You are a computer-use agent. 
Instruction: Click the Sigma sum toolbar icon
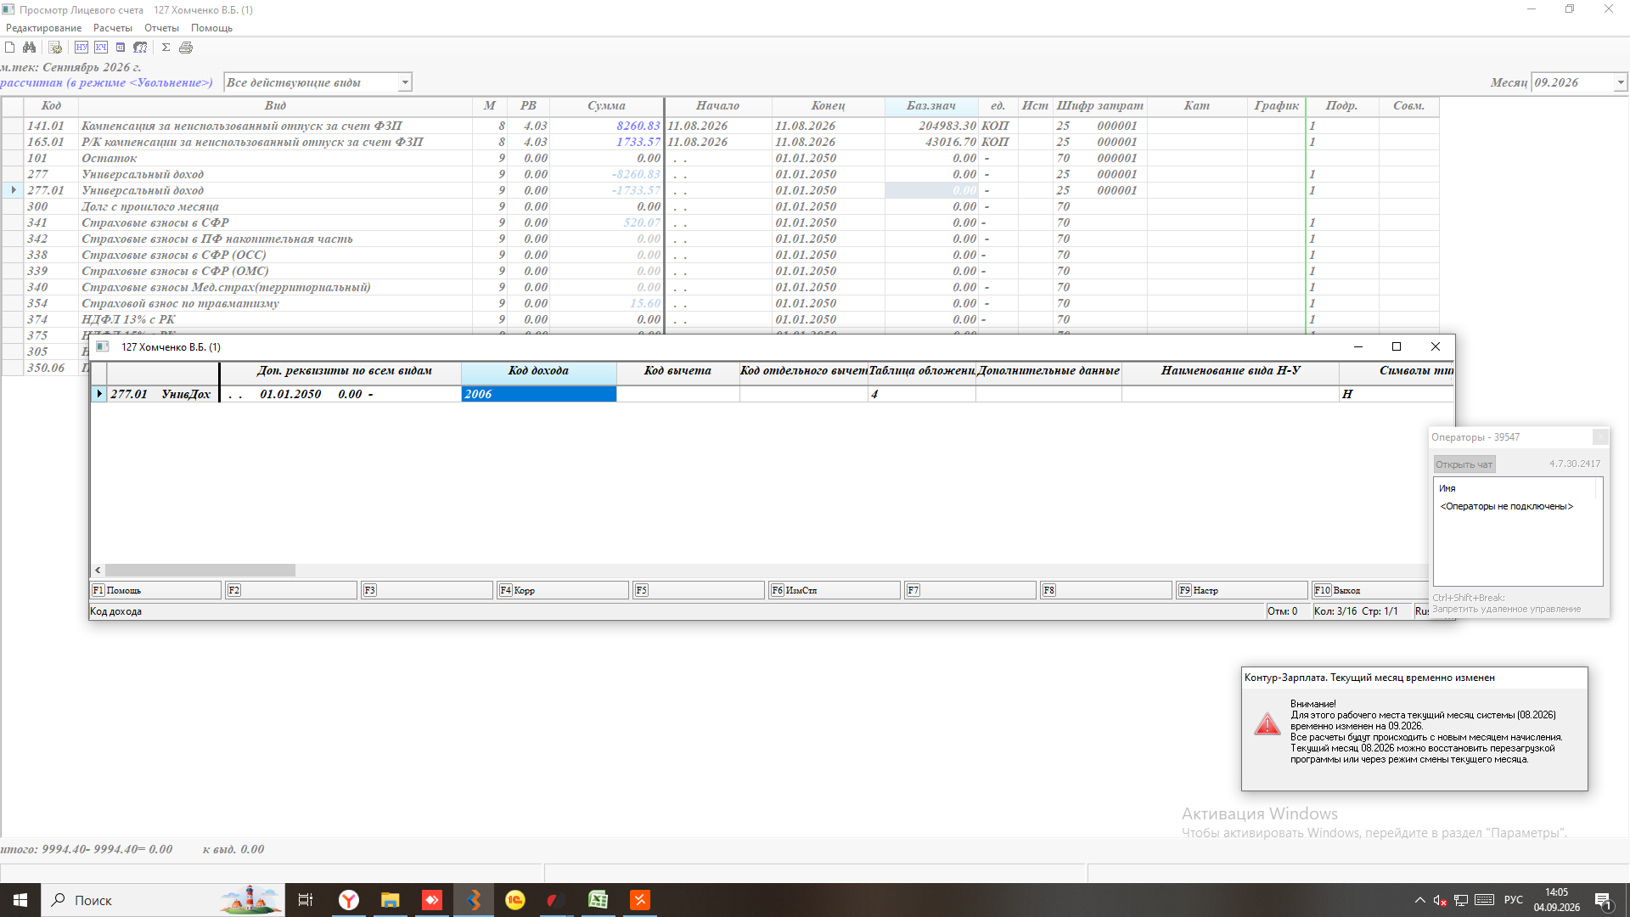166,48
